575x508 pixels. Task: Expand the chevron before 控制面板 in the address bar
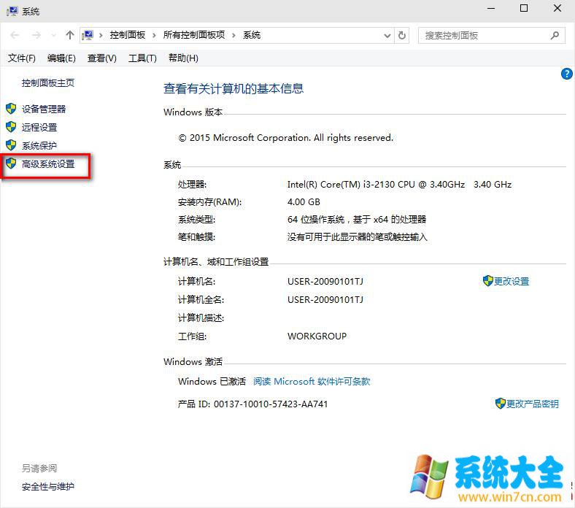[101, 36]
